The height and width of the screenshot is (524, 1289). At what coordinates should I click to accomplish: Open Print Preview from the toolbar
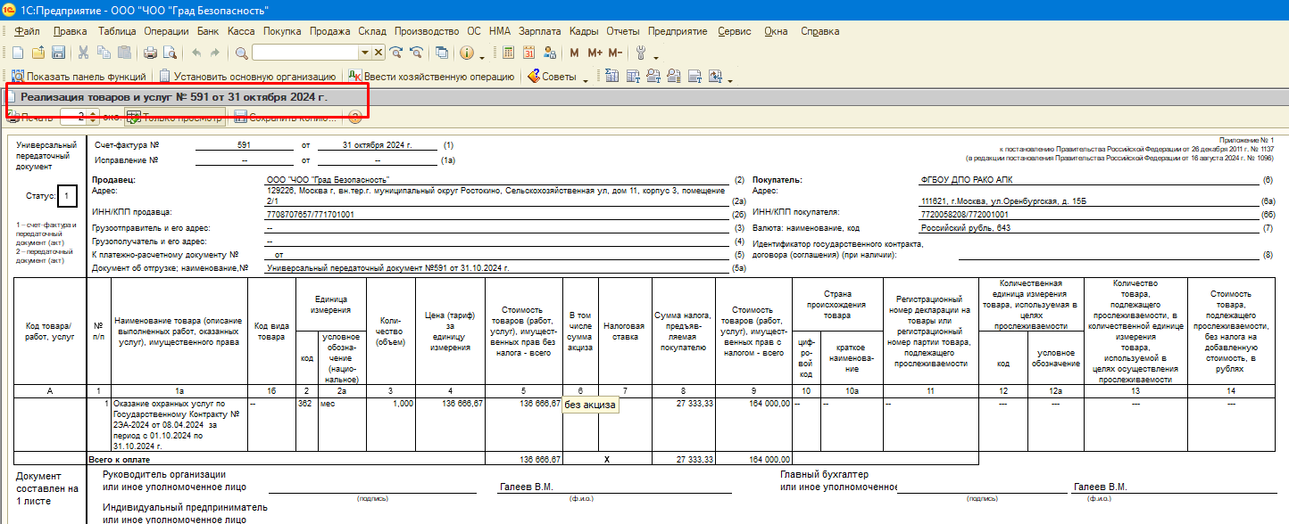(170, 53)
